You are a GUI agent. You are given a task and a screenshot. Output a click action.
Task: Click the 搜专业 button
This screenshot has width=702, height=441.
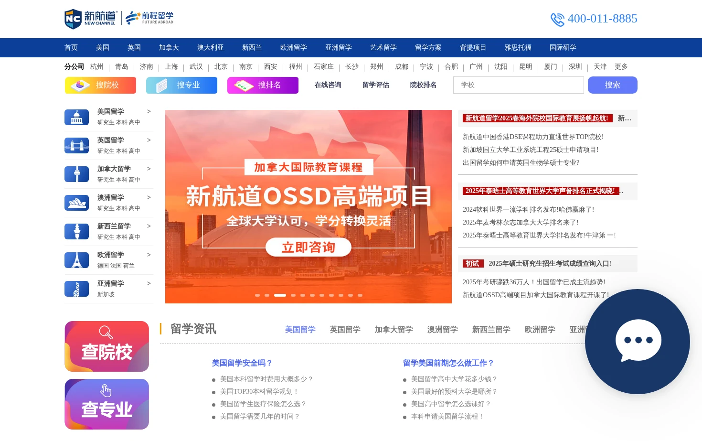pos(181,85)
